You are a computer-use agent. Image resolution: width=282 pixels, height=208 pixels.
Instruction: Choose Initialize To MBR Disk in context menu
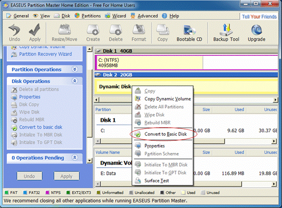click(163, 165)
